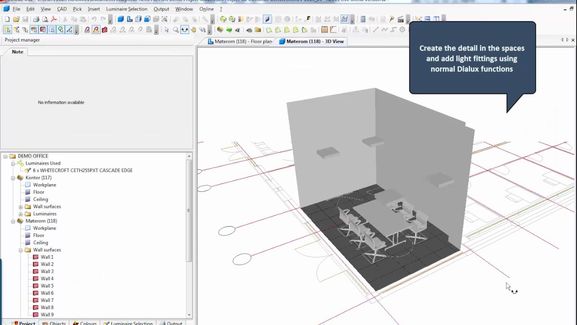Select the rotate view tool
The image size is (577, 325).
point(185,30)
